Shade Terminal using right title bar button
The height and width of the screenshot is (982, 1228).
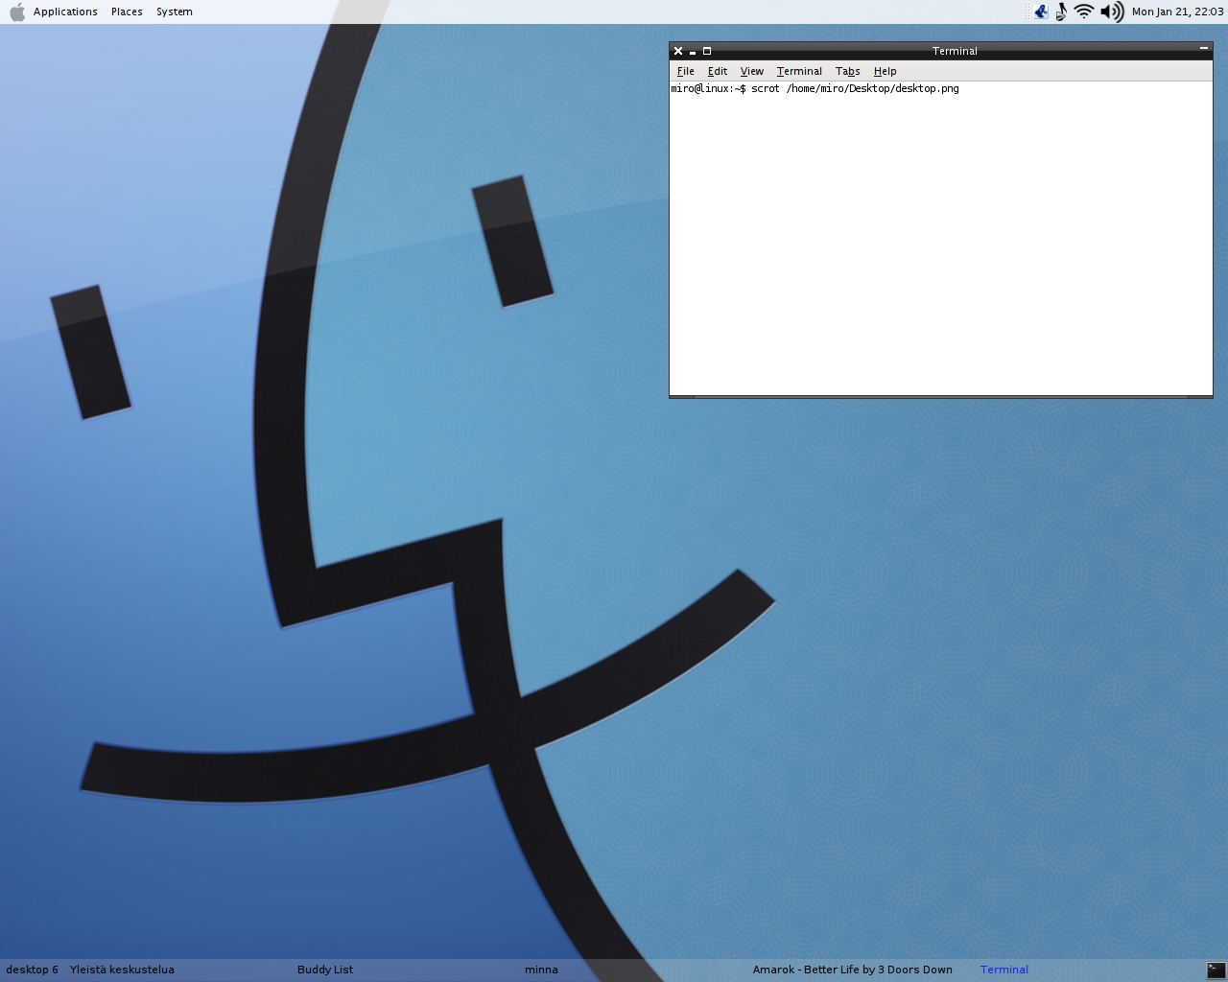tap(1203, 48)
